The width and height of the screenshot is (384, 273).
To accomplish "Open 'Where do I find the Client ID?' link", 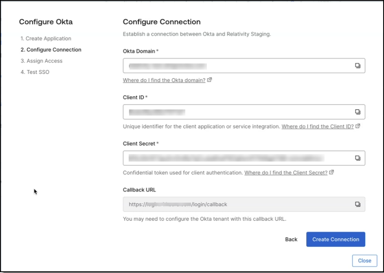I will click(x=318, y=127).
